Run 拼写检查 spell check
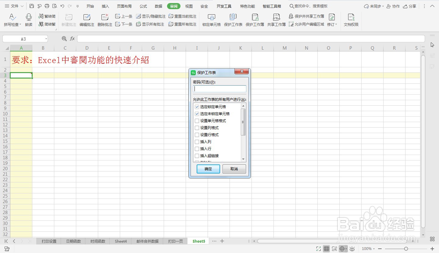Viewport: 439px width, 253px height. (12, 20)
